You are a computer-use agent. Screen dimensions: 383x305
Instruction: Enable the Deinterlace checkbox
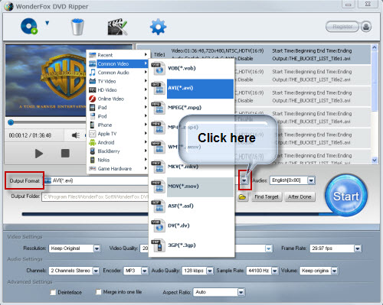pos(53,292)
